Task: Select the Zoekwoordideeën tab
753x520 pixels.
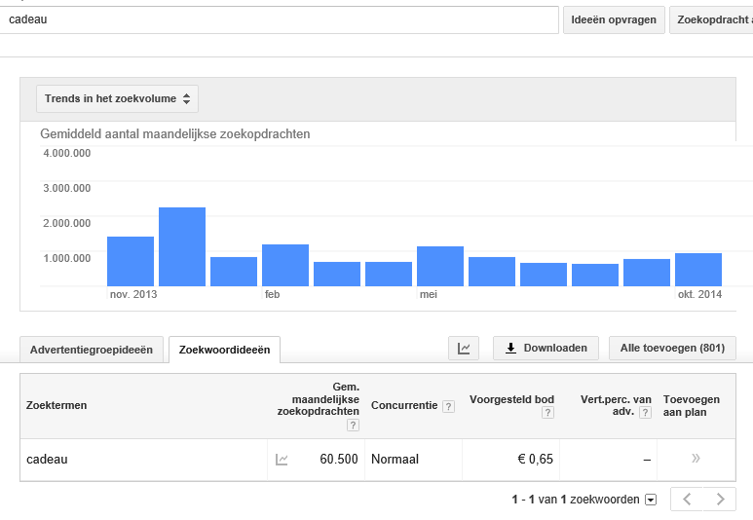Action: [x=224, y=350]
